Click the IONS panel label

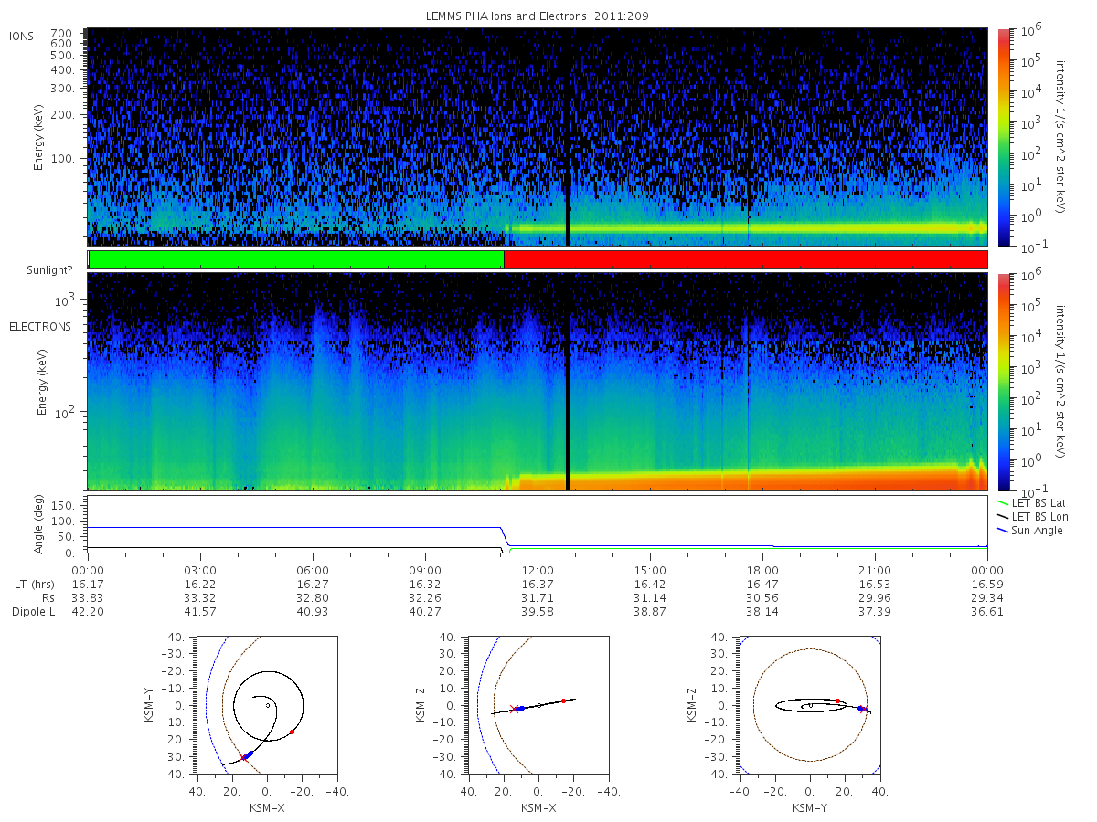(x=23, y=36)
